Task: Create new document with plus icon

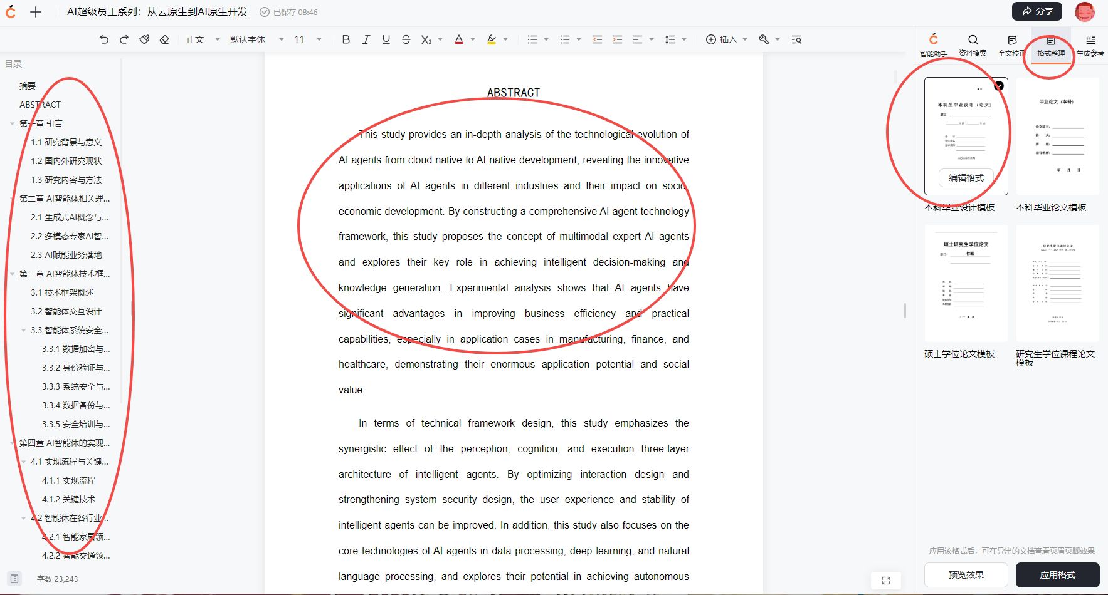Action: point(36,12)
